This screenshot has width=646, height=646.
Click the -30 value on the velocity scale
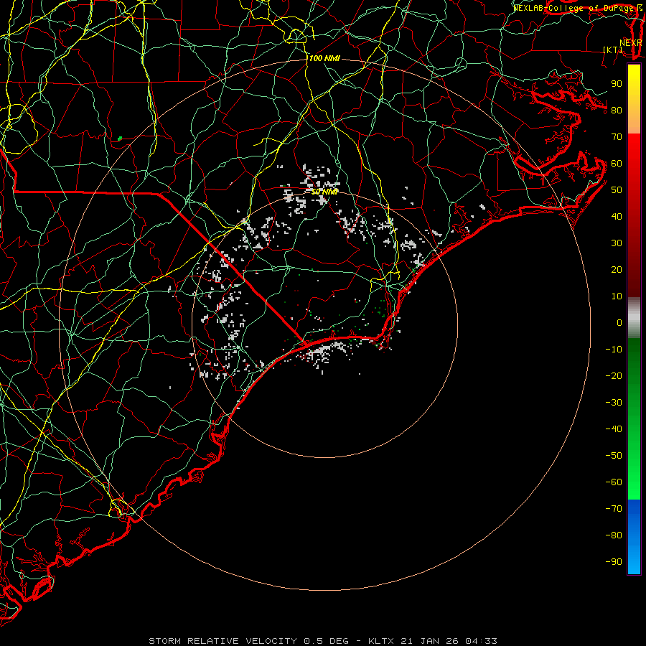pyautogui.click(x=614, y=403)
